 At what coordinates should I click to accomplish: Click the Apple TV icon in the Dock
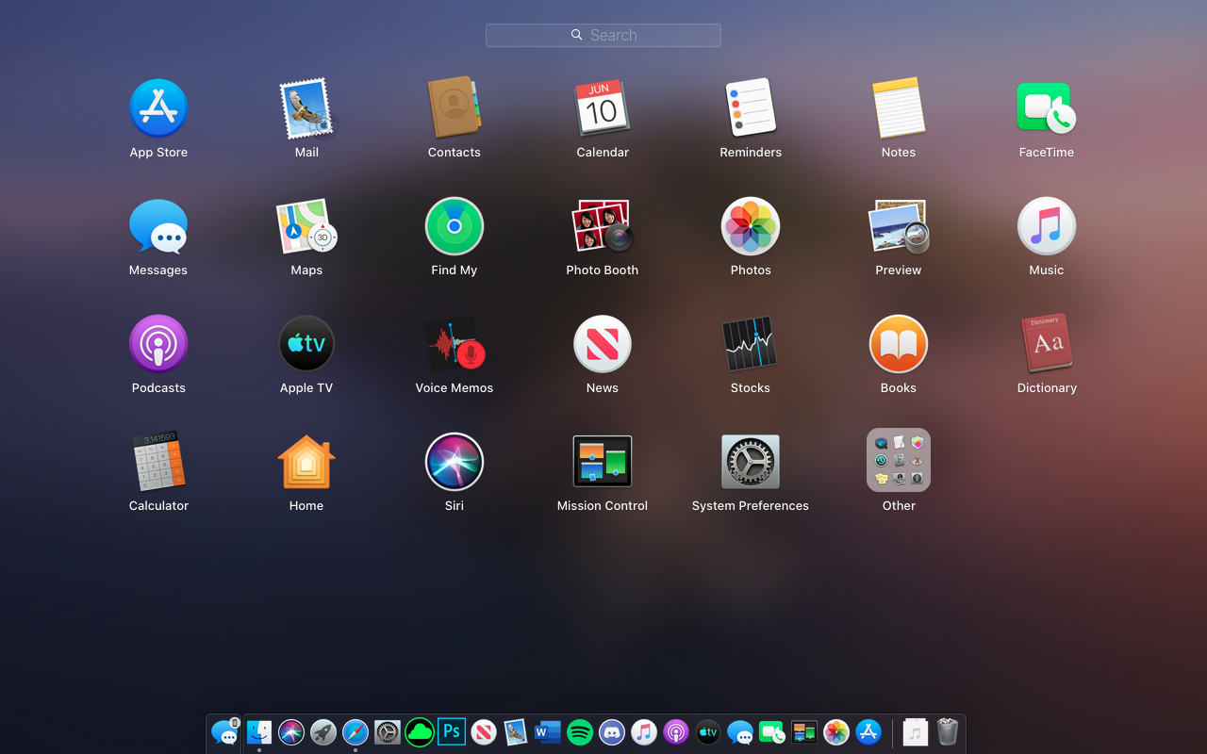coord(708,731)
